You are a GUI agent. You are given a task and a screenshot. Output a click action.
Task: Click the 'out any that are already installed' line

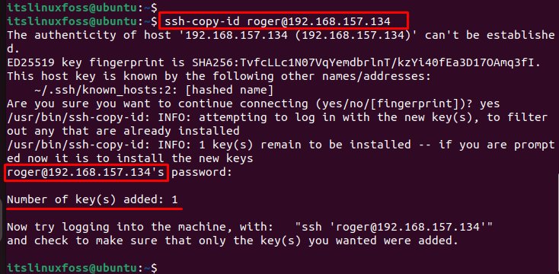point(123,131)
